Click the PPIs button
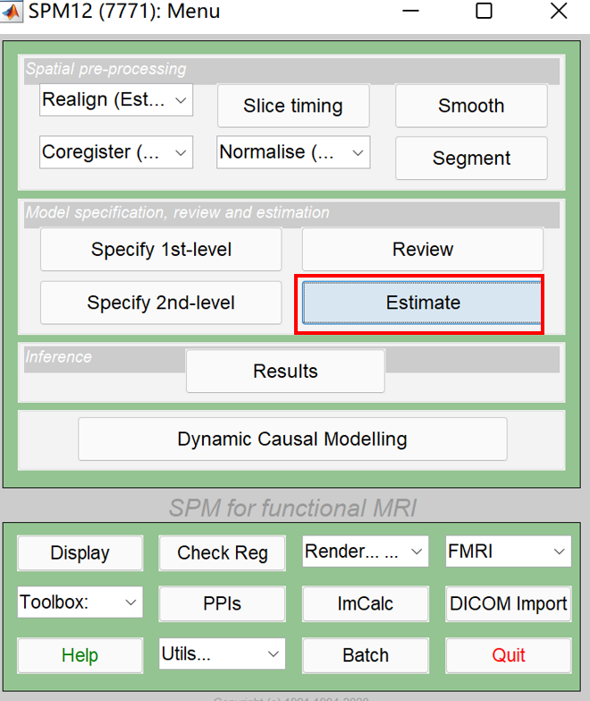 223,604
